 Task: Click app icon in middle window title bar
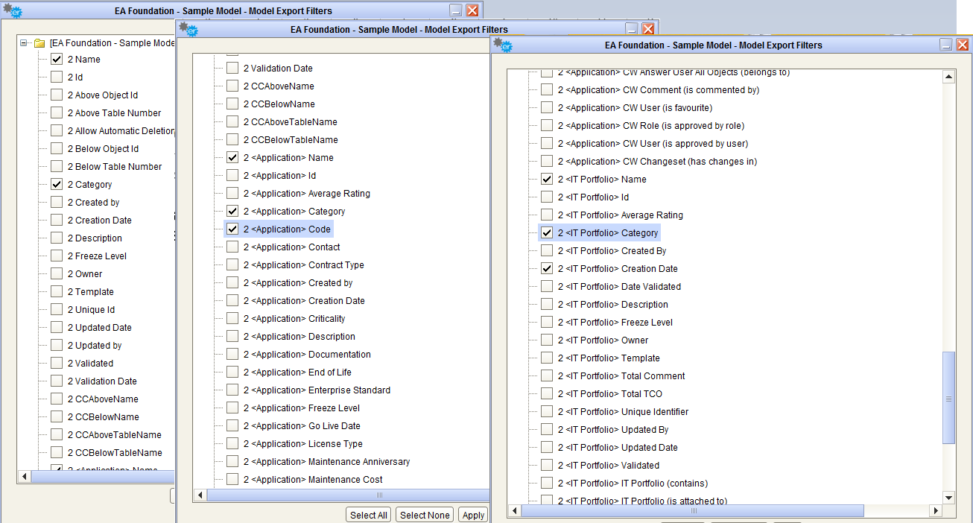click(189, 28)
